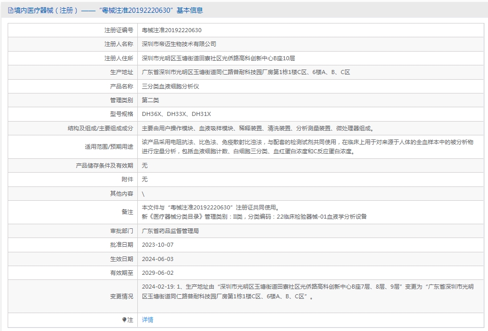Click the classification note starting 新《医疗器械分类目录》

pyautogui.click(x=254, y=217)
